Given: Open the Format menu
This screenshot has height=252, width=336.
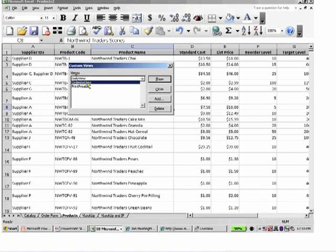Looking at the screenshot, I should coord(62,8).
